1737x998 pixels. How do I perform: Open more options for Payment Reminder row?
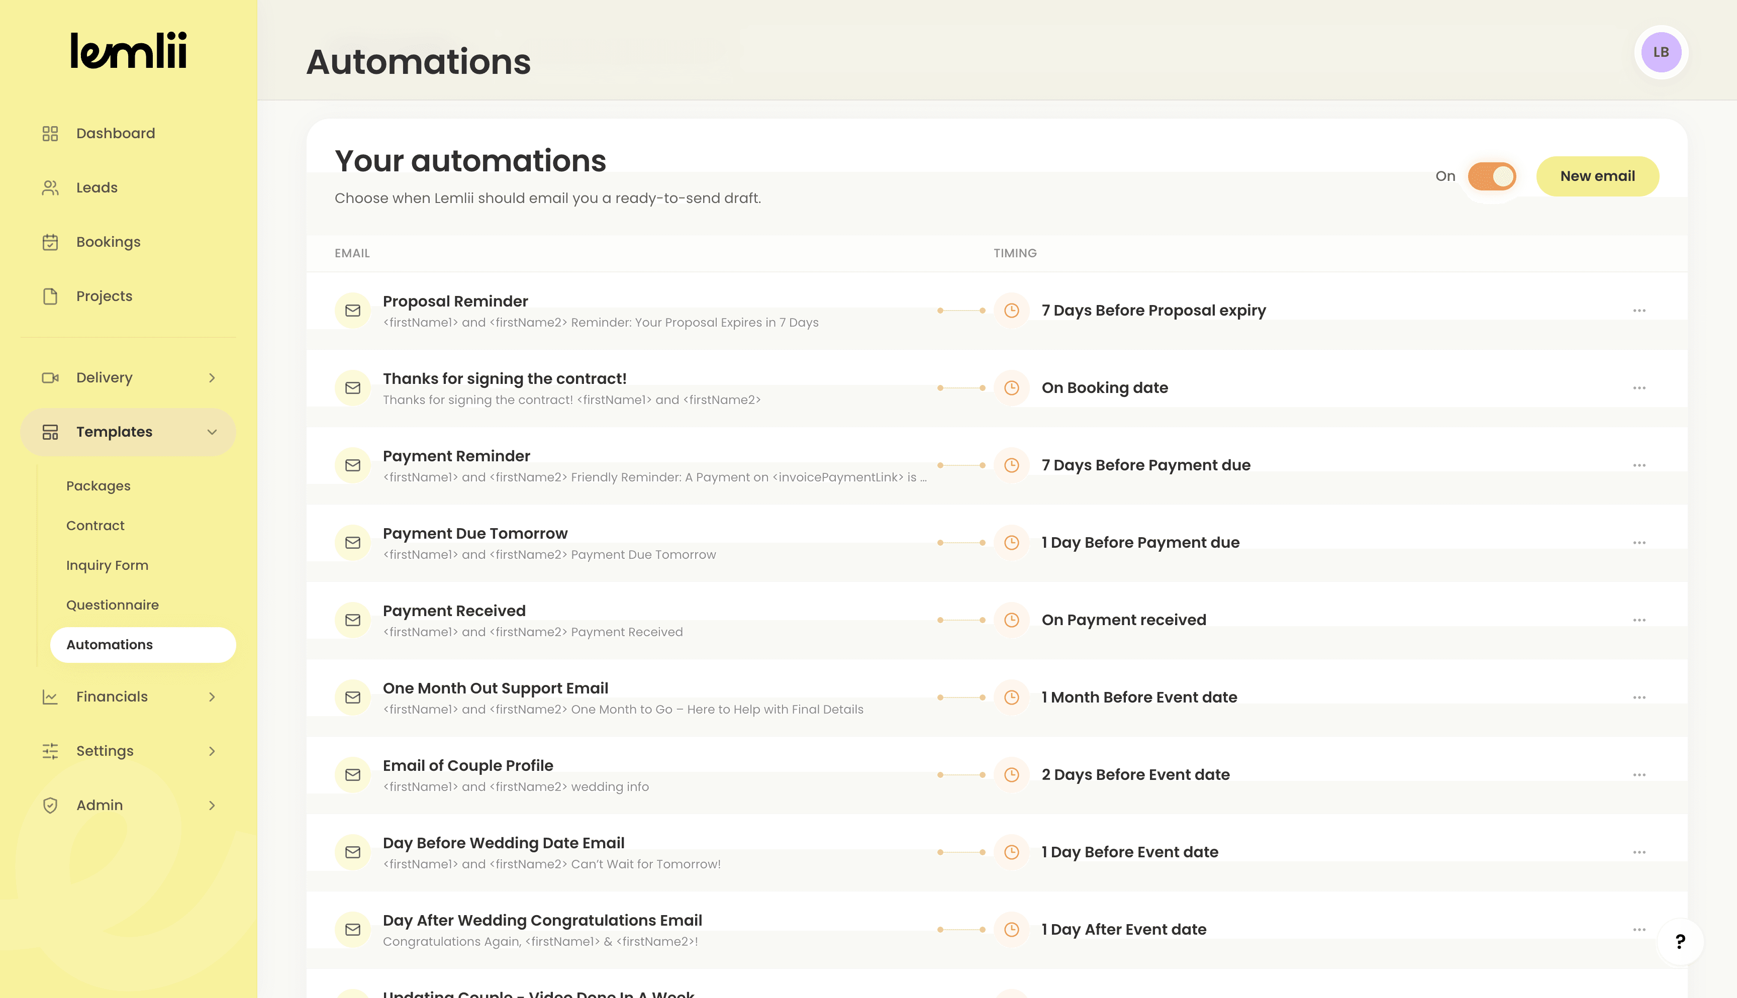1639,465
